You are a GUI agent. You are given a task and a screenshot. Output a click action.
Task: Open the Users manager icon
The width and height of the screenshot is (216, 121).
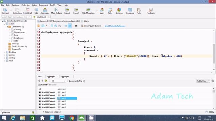102,11
